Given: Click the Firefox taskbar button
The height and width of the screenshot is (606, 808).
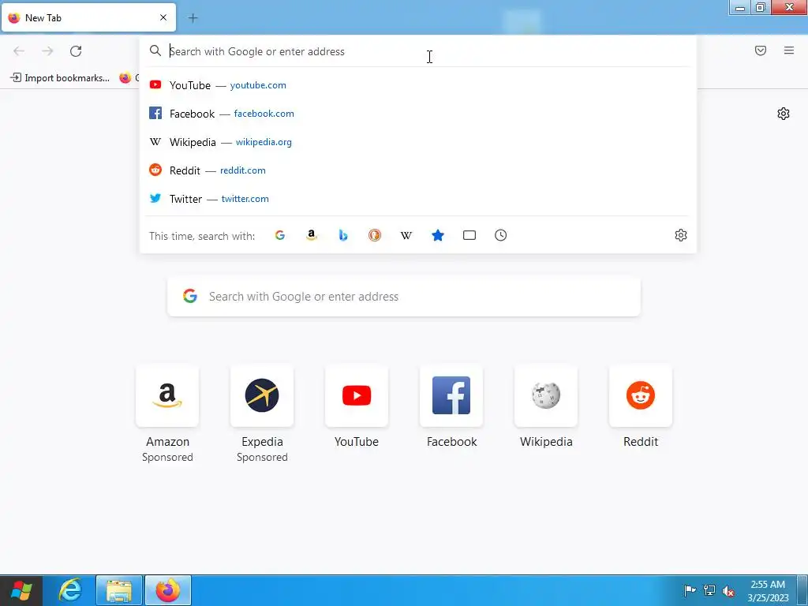Looking at the screenshot, I should [x=168, y=590].
